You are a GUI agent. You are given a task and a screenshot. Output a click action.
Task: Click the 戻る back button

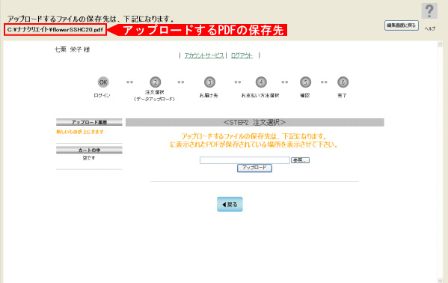tap(230, 204)
